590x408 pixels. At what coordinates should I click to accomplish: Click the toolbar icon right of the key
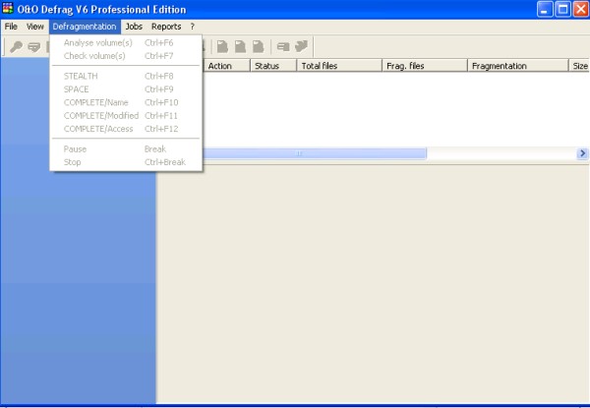tap(34, 46)
